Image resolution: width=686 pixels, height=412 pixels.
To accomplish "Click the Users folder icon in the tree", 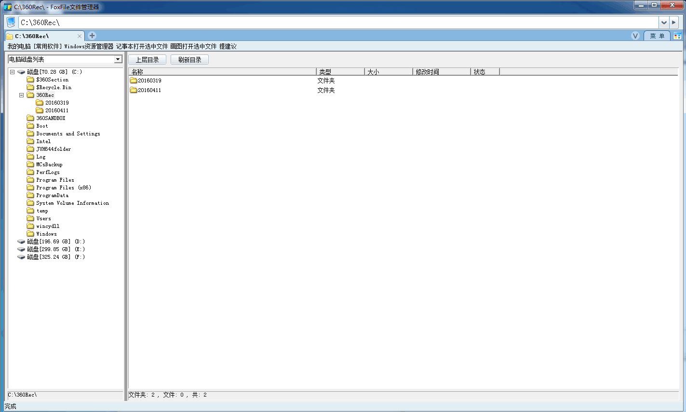I will (30, 218).
